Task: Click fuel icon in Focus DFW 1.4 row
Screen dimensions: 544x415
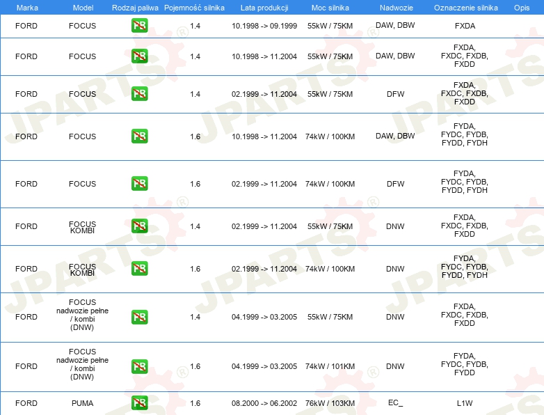Action: click(139, 93)
